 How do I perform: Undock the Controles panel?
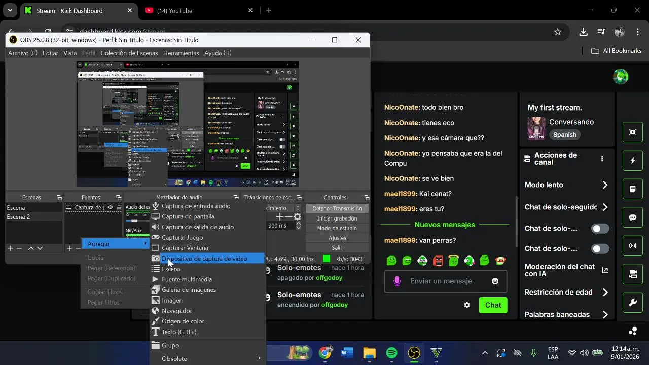click(x=367, y=198)
